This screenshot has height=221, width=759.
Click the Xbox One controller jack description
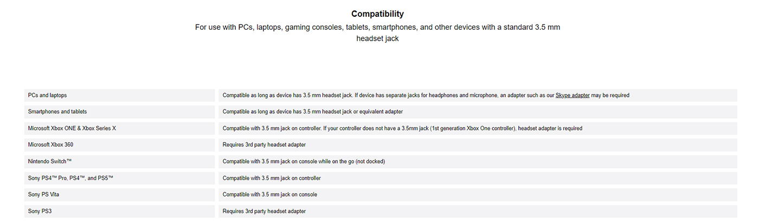[x=402, y=128]
